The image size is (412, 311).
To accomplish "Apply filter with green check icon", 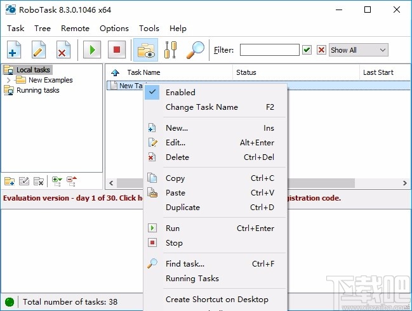I will pos(307,50).
